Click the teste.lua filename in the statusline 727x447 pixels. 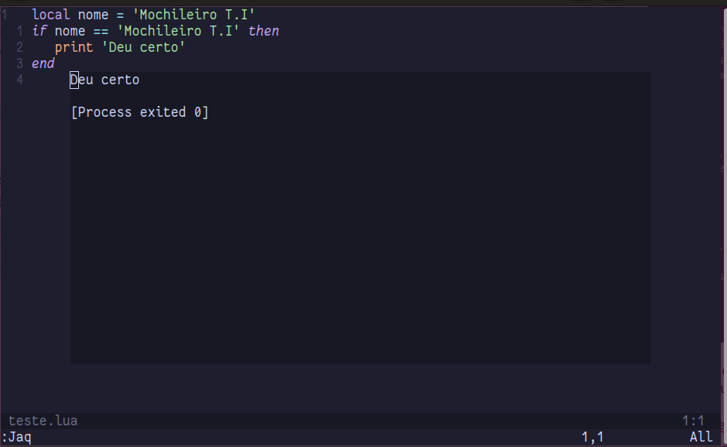43,421
